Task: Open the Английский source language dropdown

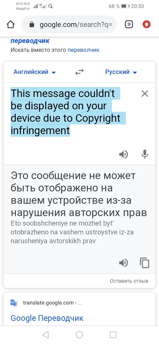Action: click(35, 72)
